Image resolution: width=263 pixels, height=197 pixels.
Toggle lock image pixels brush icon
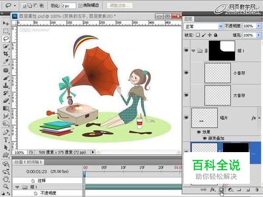(x=203, y=35)
